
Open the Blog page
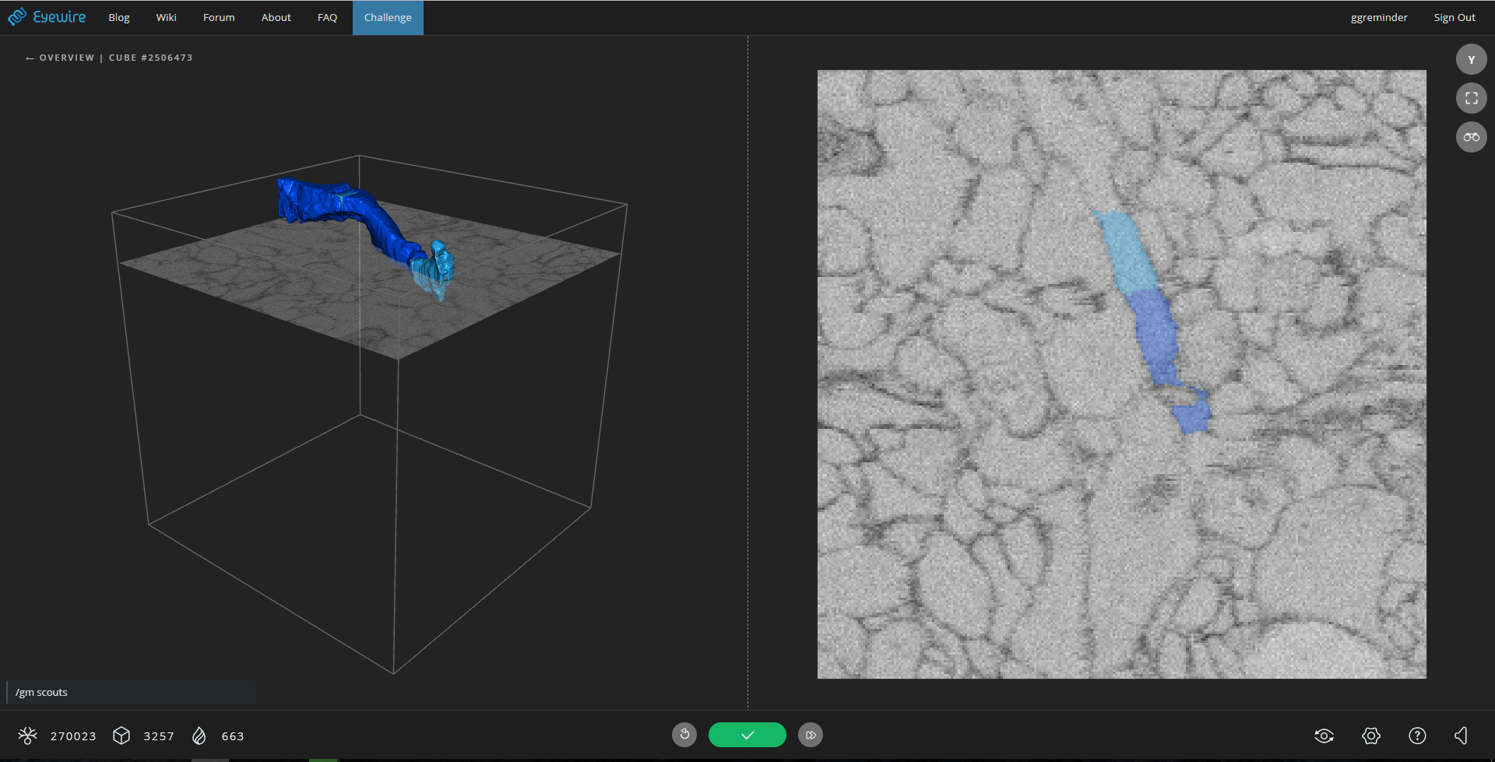pos(119,17)
